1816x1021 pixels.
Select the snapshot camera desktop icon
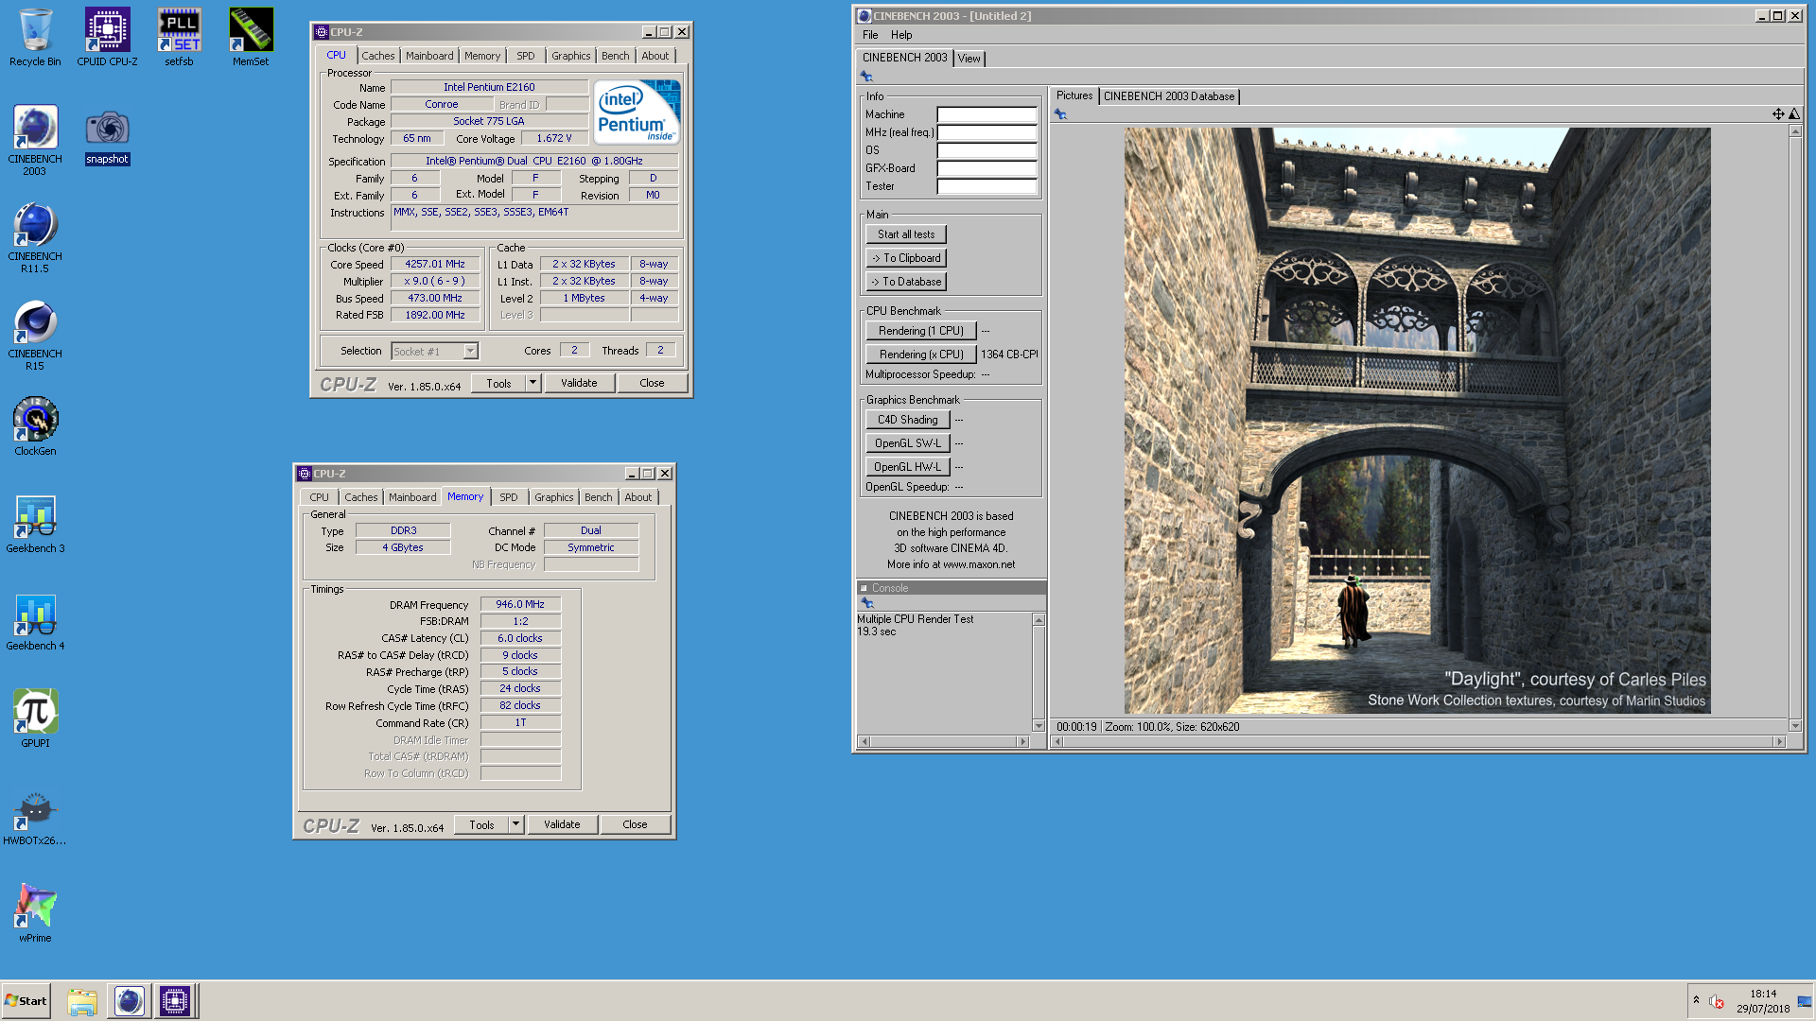point(107,137)
